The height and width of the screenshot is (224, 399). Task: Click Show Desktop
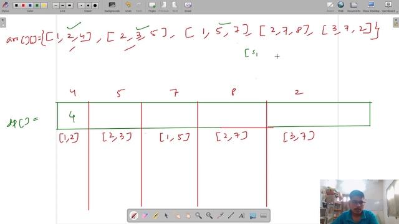click(371, 6)
